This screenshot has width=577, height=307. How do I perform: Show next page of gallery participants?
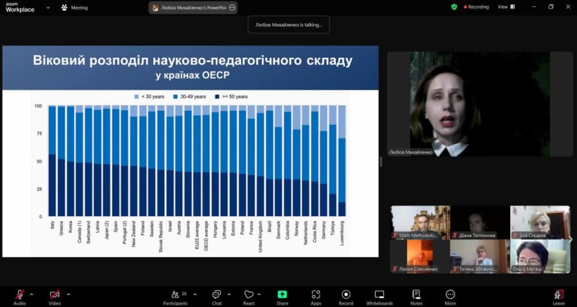pyautogui.click(x=571, y=240)
